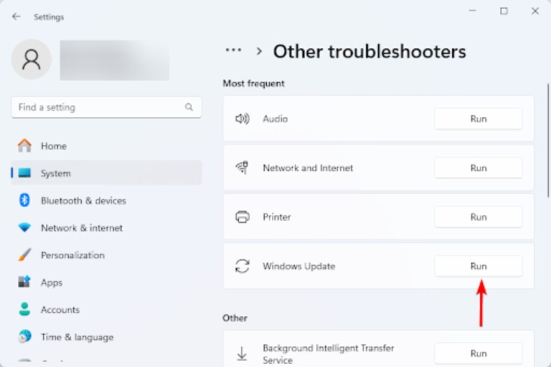Maximize the Settings window
Viewport: 551px width, 367px height.
click(x=504, y=11)
